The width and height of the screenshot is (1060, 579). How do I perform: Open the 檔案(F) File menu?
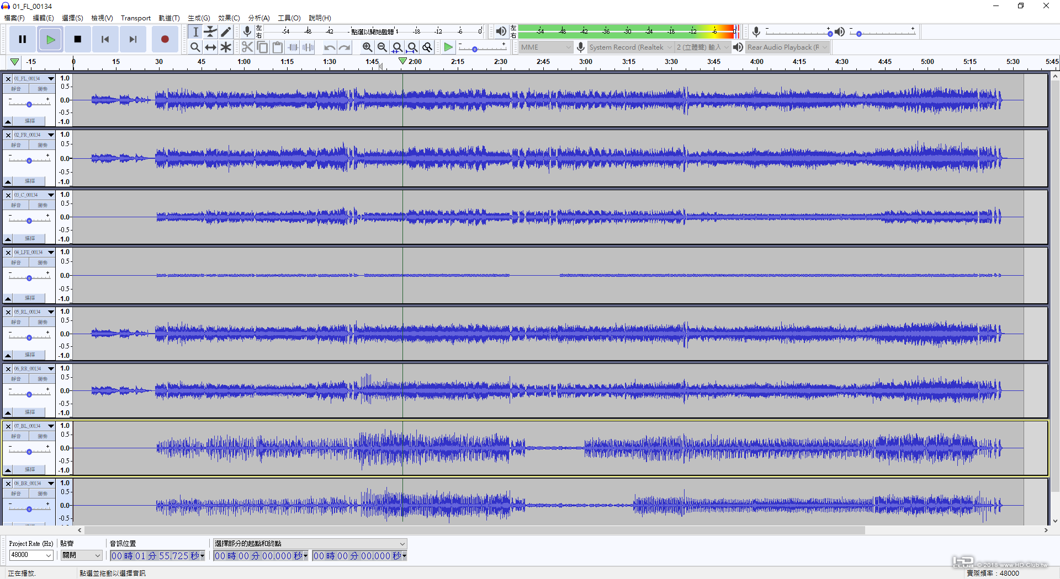tap(14, 18)
